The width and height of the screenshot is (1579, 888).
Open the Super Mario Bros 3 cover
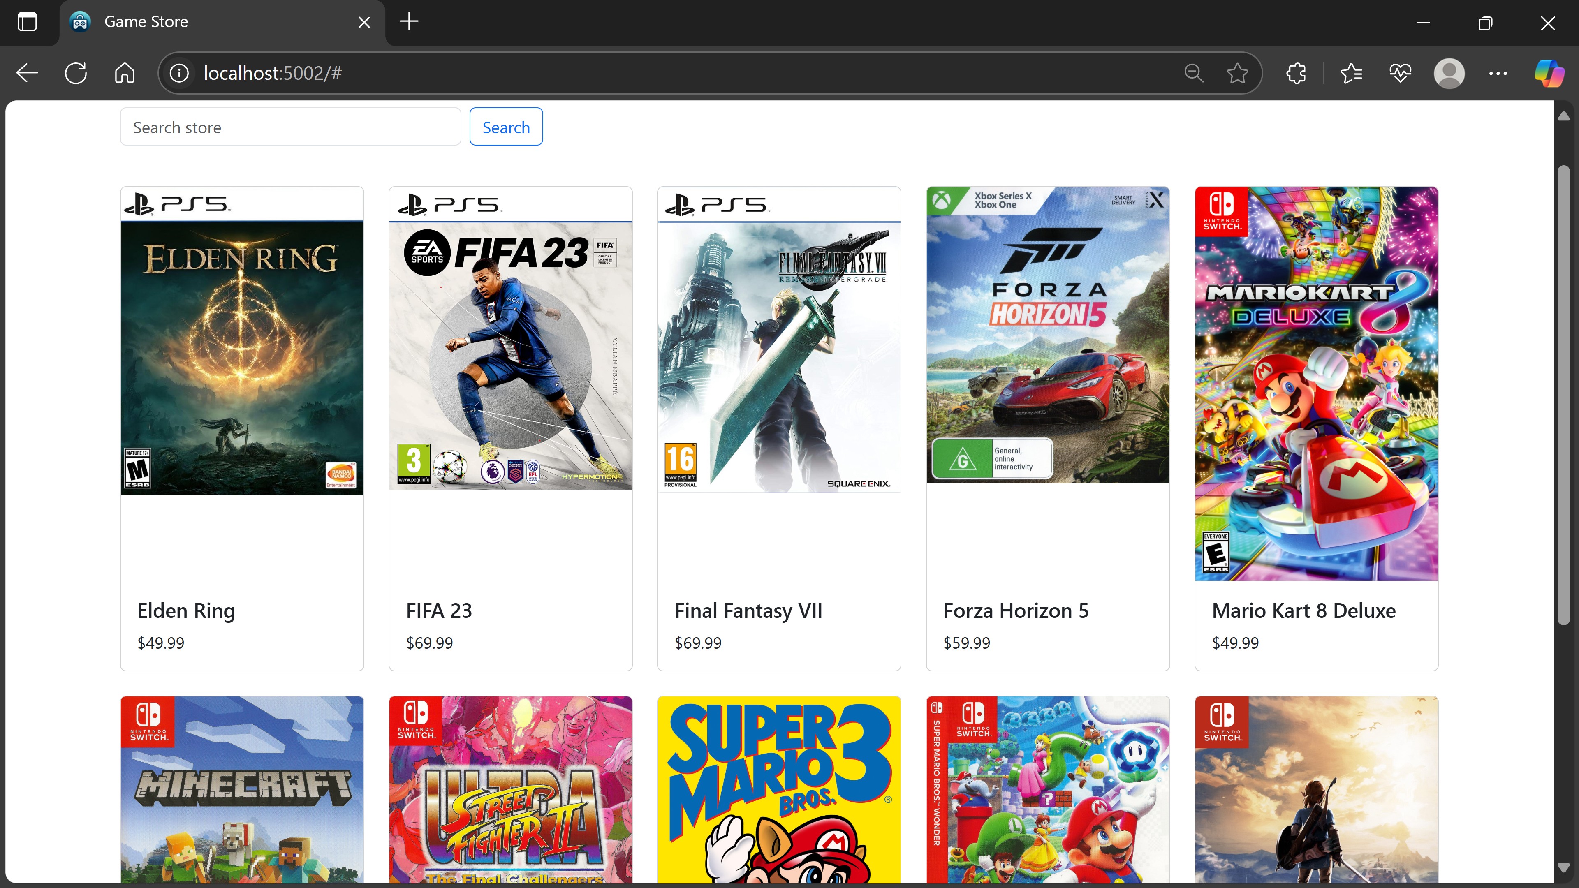click(779, 789)
